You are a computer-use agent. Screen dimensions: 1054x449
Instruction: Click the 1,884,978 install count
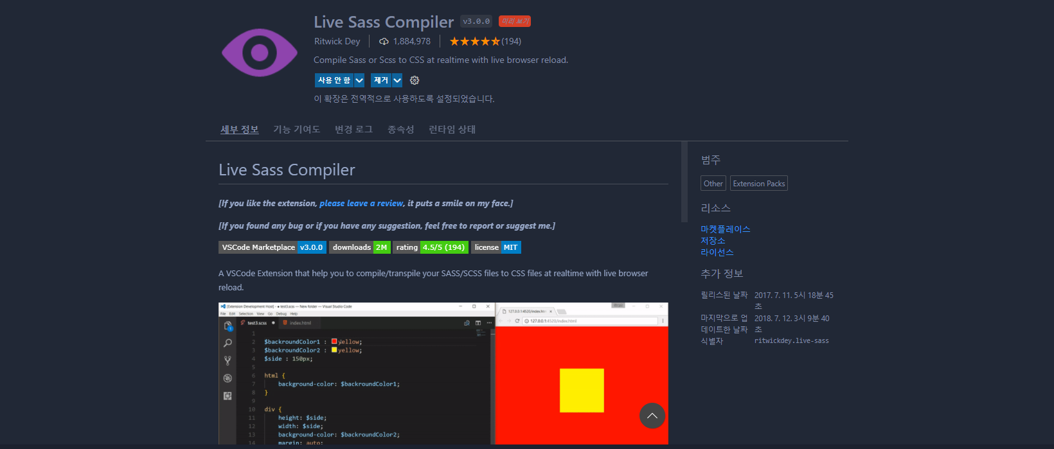pos(412,41)
